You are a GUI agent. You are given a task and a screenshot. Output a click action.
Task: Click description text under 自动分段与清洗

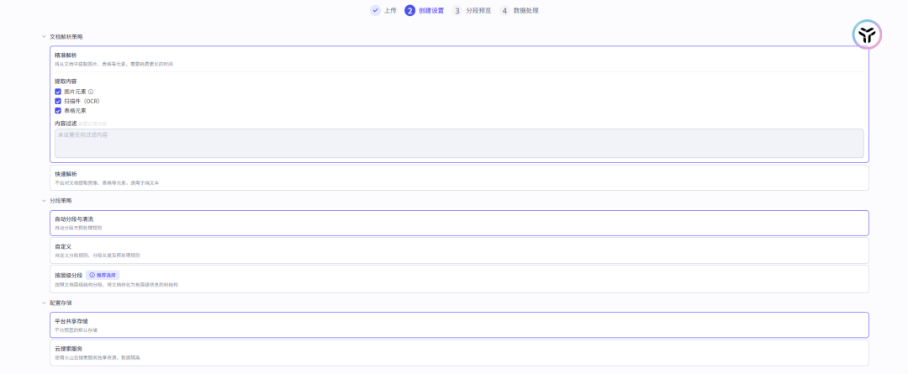tap(79, 228)
